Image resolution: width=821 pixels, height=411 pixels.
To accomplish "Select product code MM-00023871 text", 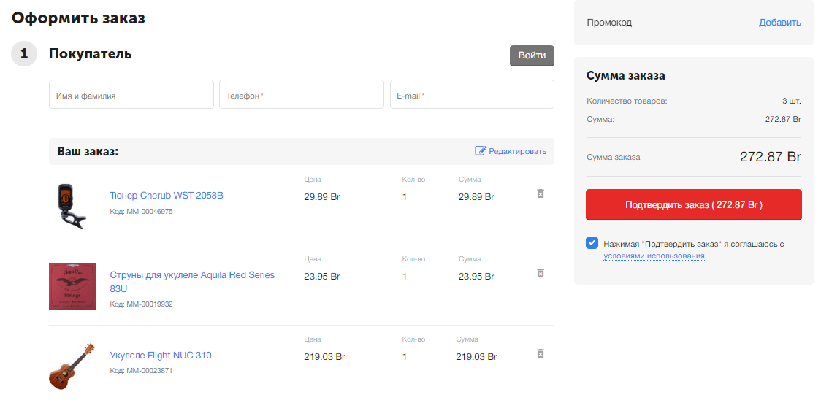I will 150,371.
